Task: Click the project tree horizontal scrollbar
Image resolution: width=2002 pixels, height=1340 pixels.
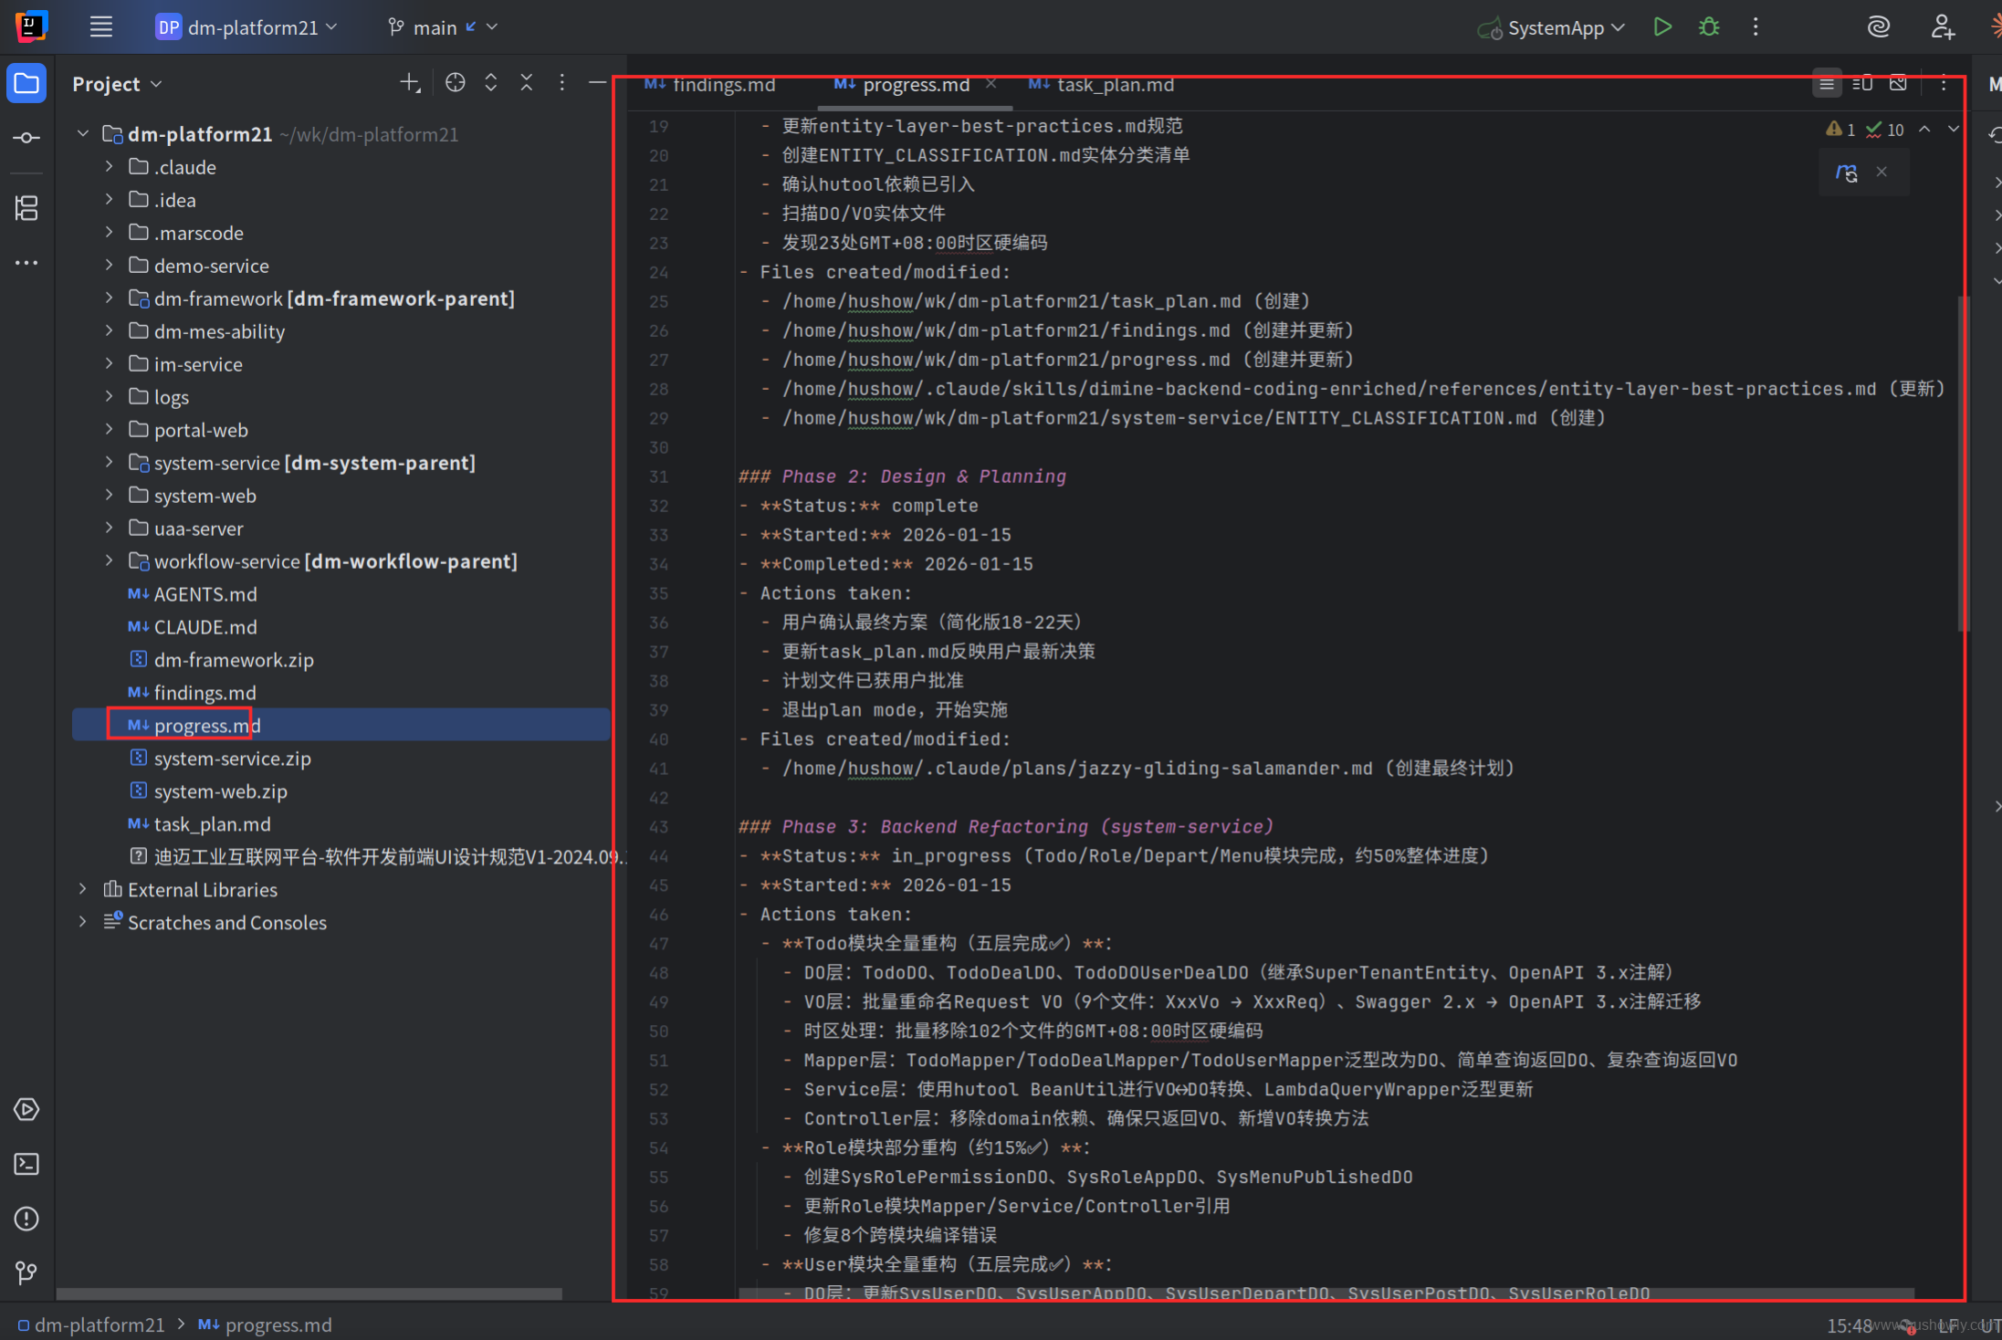Action: coord(309,1293)
